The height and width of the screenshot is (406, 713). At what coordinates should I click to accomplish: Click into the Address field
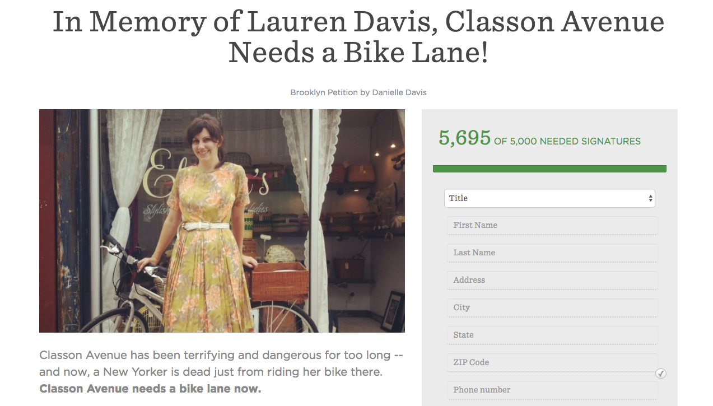point(552,281)
